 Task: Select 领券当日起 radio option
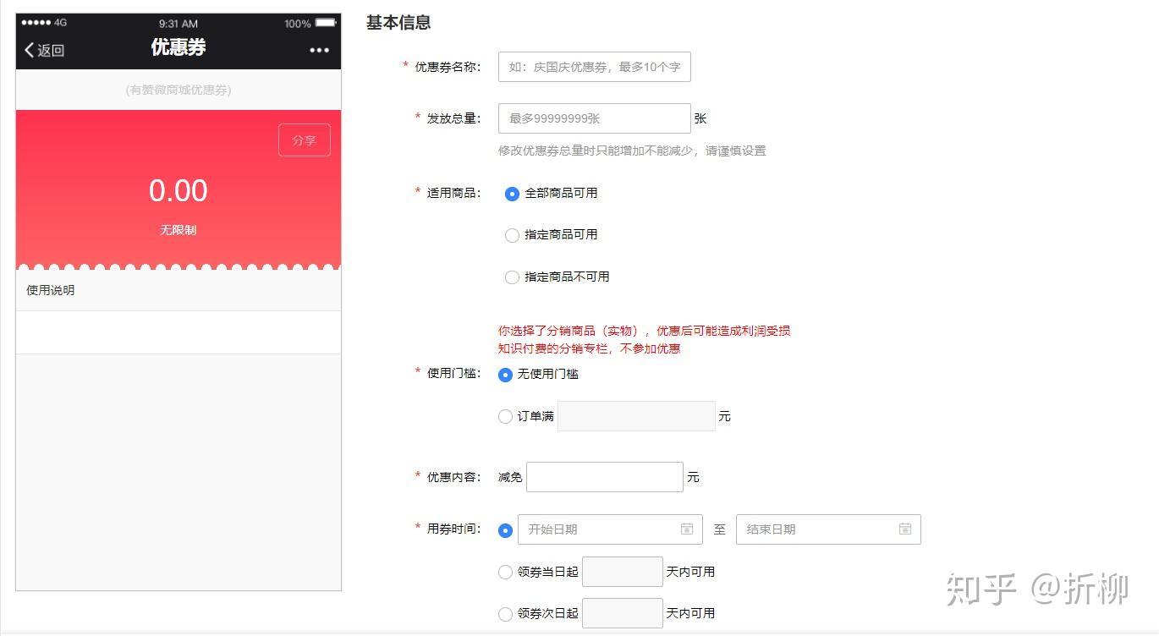click(505, 573)
